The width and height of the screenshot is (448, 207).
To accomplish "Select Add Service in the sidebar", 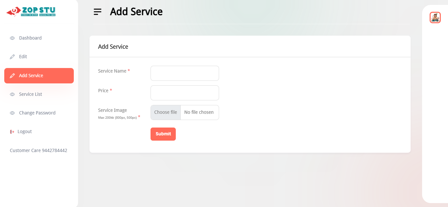I will pyautogui.click(x=31, y=76).
